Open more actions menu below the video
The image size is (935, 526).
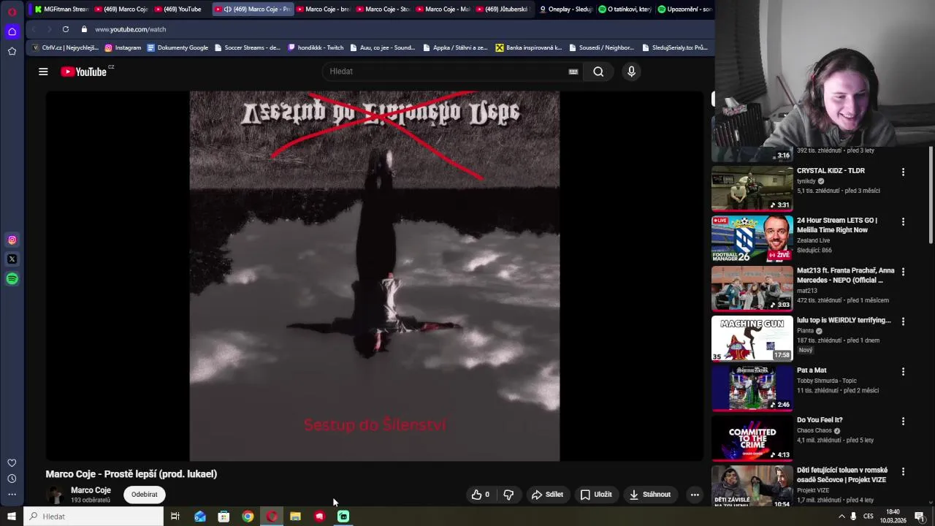[x=695, y=495]
